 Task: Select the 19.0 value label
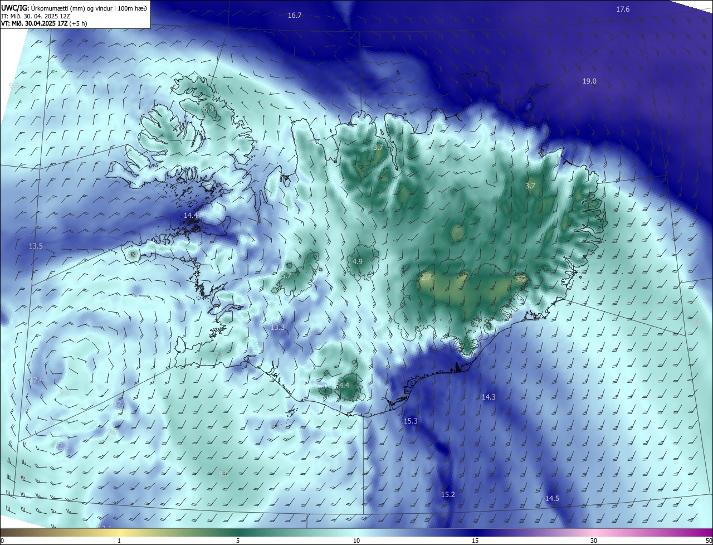coord(589,81)
